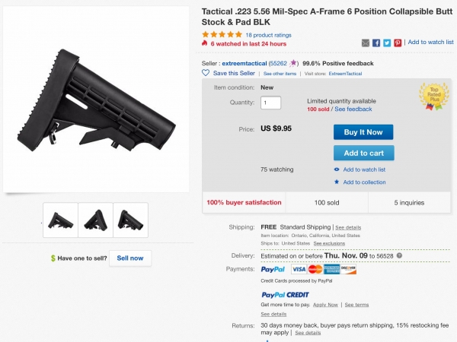Share listing on Twitter icon
457x342 pixels.
(387, 43)
